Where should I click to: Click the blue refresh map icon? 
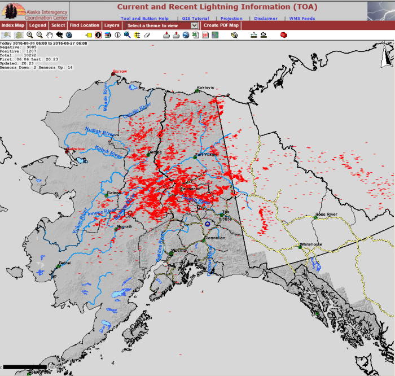(x=69, y=35)
